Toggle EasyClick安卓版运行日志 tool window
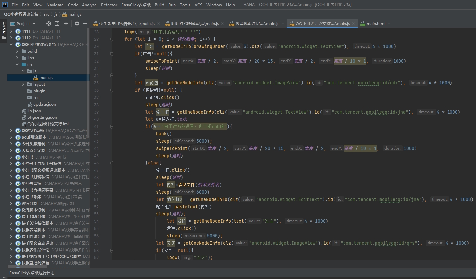This screenshot has width=476, height=279. click(32, 273)
